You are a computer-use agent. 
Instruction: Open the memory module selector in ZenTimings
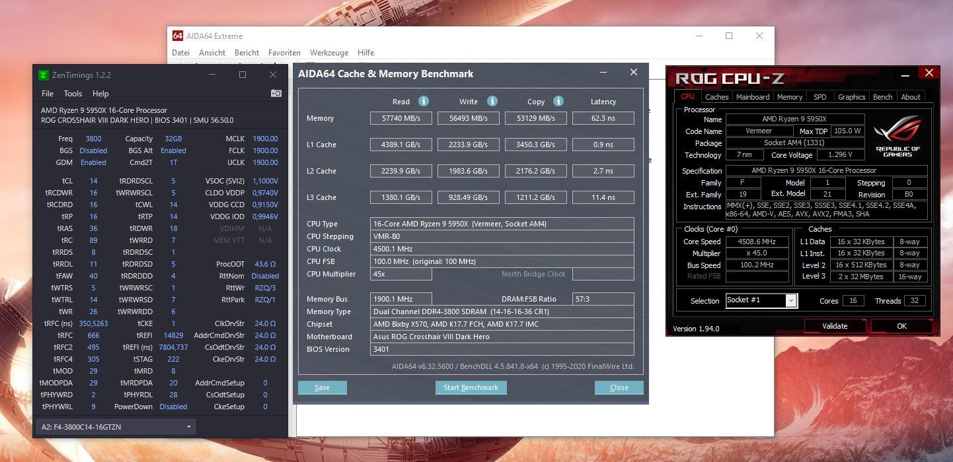click(116, 427)
